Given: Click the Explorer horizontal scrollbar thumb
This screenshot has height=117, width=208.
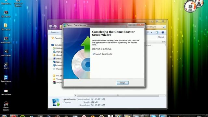Looking at the screenshot, I should point(118,95).
